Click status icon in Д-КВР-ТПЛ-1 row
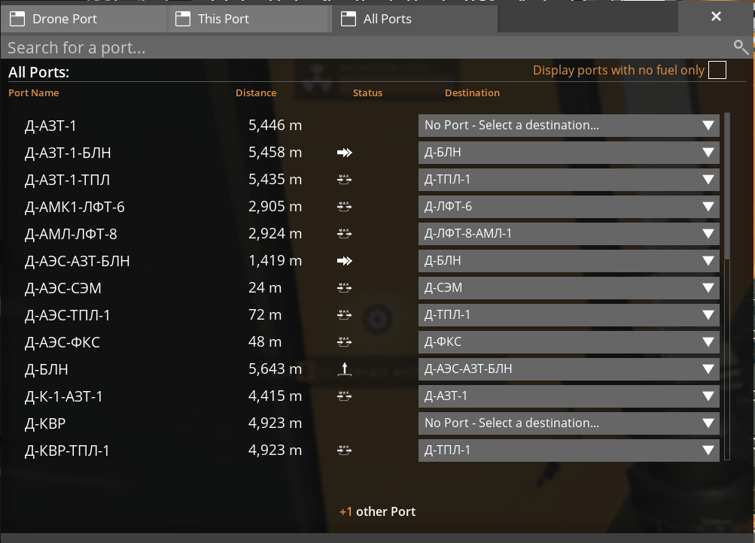The image size is (755, 543). point(344,450)
